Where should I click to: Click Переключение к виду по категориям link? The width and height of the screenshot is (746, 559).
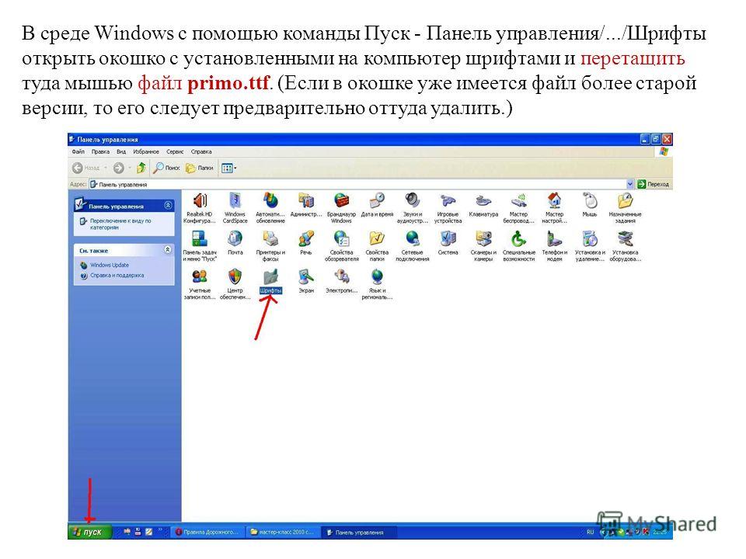coord(120,224)
